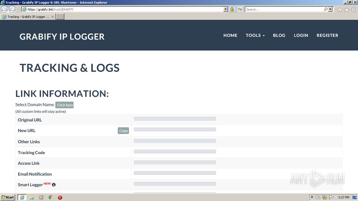
Task: Open the REGISTER page link
Action: click(x=328, y=35)
